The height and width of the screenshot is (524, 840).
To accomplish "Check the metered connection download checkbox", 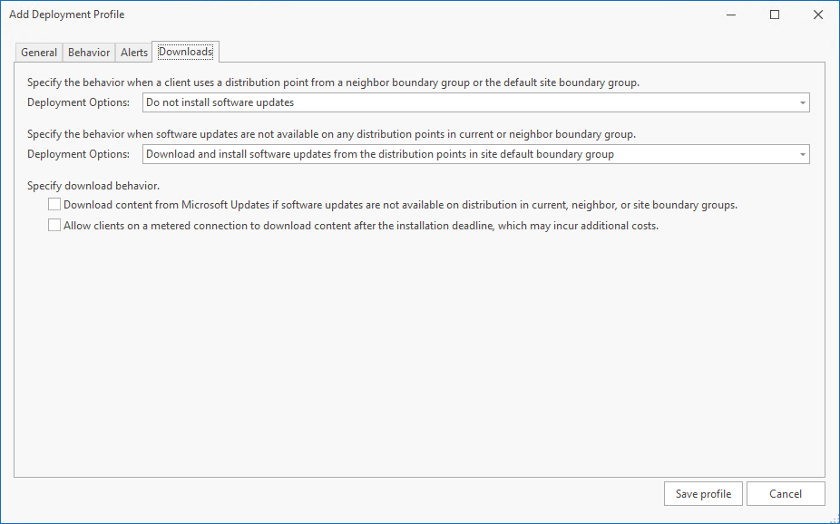I will (55, 226).
